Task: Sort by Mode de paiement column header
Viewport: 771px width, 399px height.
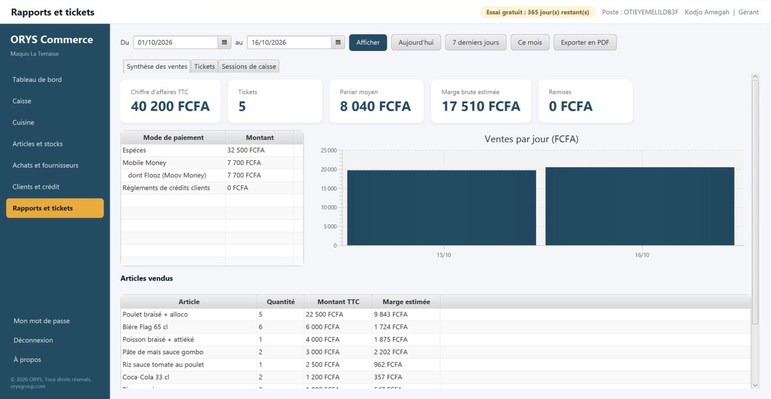Action: (173, 138)
